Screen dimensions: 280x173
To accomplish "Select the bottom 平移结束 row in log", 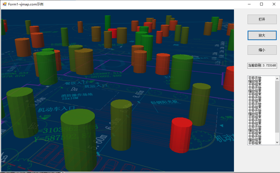I will click(x=255, y=143).
